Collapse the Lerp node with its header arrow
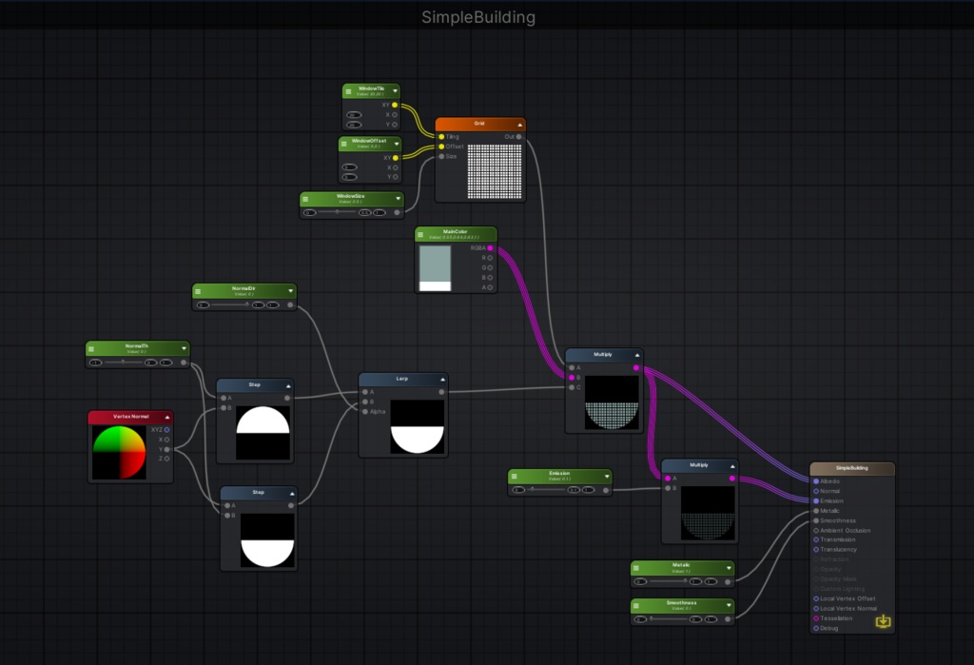 pyautogui.click(x=440, y=378)
